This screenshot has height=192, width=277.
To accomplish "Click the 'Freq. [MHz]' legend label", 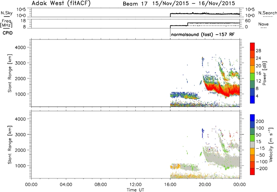I will pos(6,23).
